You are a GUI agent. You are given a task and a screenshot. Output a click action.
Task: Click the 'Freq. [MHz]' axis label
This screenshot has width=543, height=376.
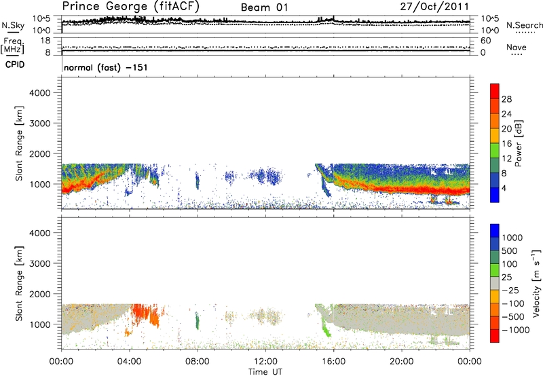point(13,45)
